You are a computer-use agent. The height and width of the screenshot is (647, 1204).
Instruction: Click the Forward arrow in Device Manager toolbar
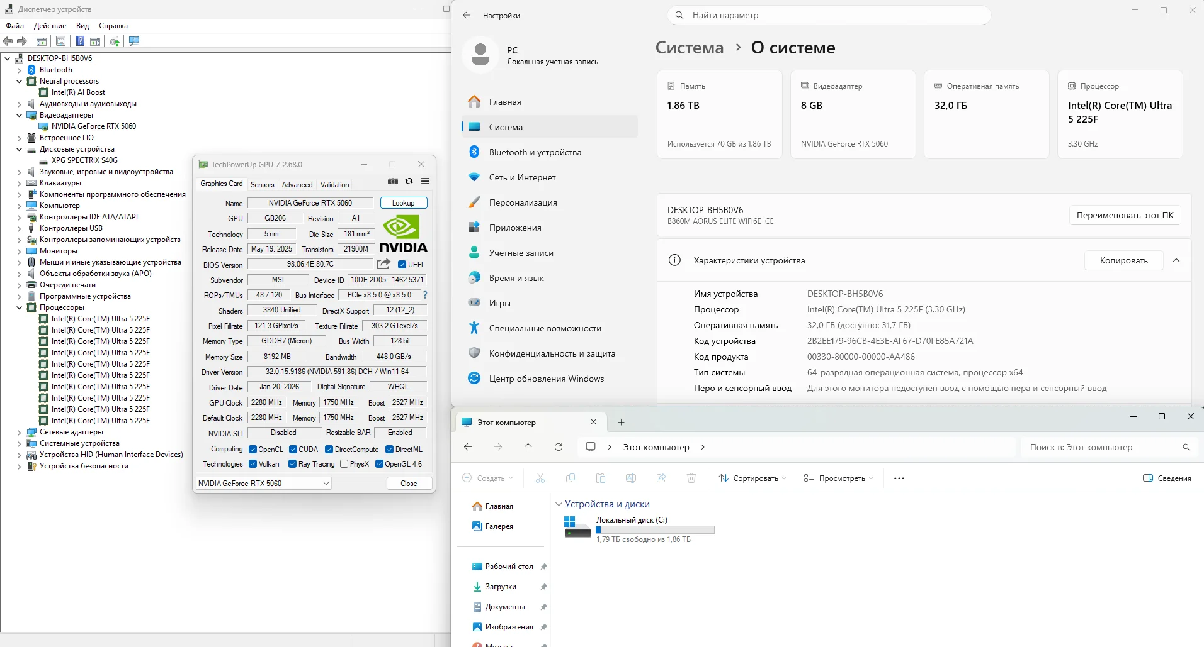pyautogui.click(x=22, y=41)
